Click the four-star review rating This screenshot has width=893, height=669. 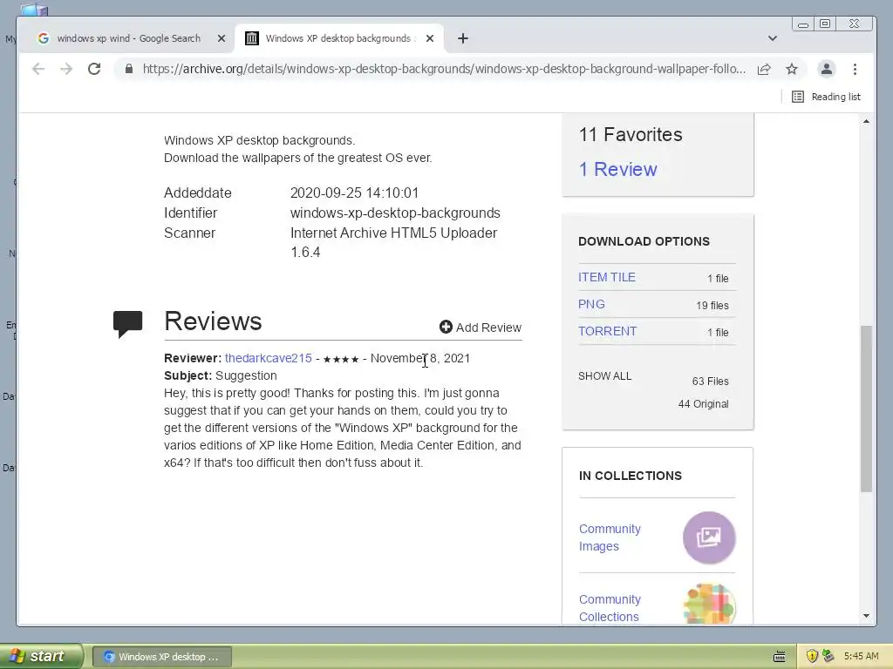click(341, 359)
